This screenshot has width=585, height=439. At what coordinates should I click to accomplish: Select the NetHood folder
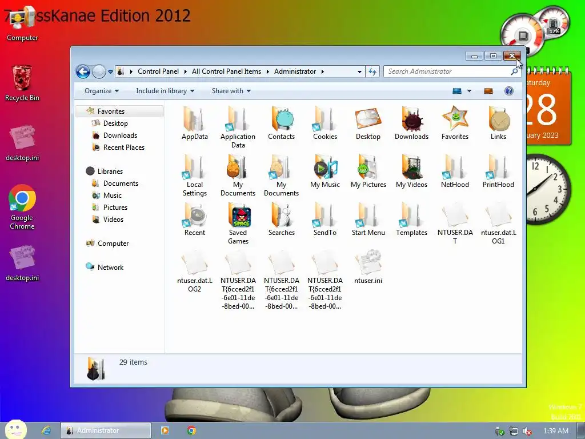455,171
